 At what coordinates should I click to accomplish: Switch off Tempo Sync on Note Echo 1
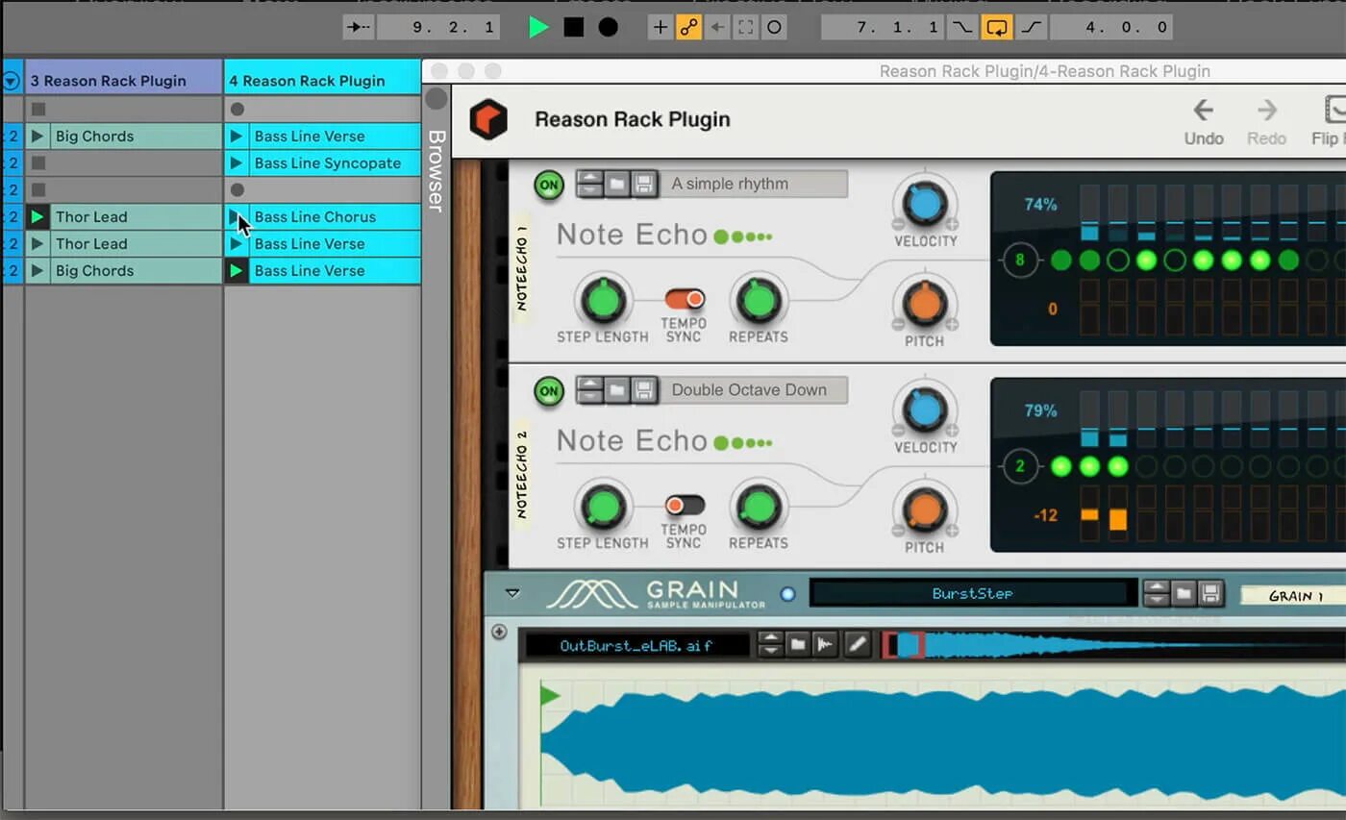coord(684,299)
